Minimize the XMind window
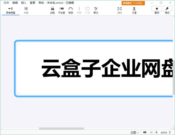This screenshot has height=135, width=175. [x=152, y=3]
